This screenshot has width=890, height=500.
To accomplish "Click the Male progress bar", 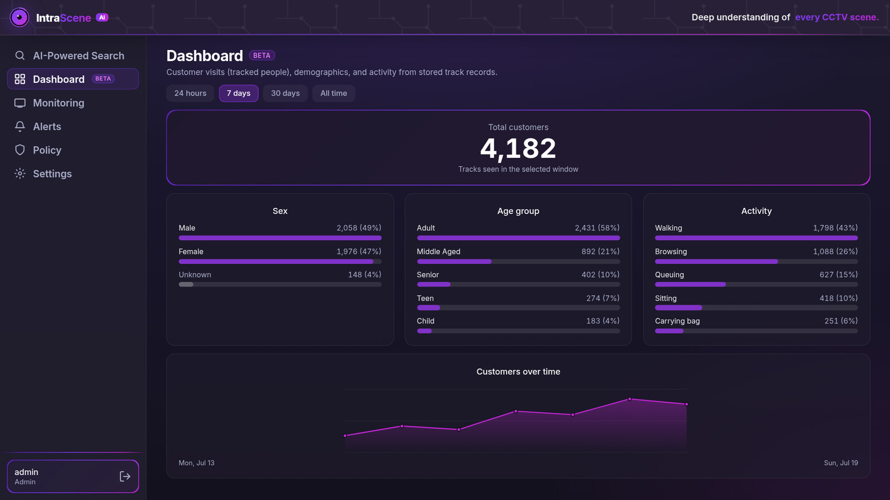I will point(280,238).
